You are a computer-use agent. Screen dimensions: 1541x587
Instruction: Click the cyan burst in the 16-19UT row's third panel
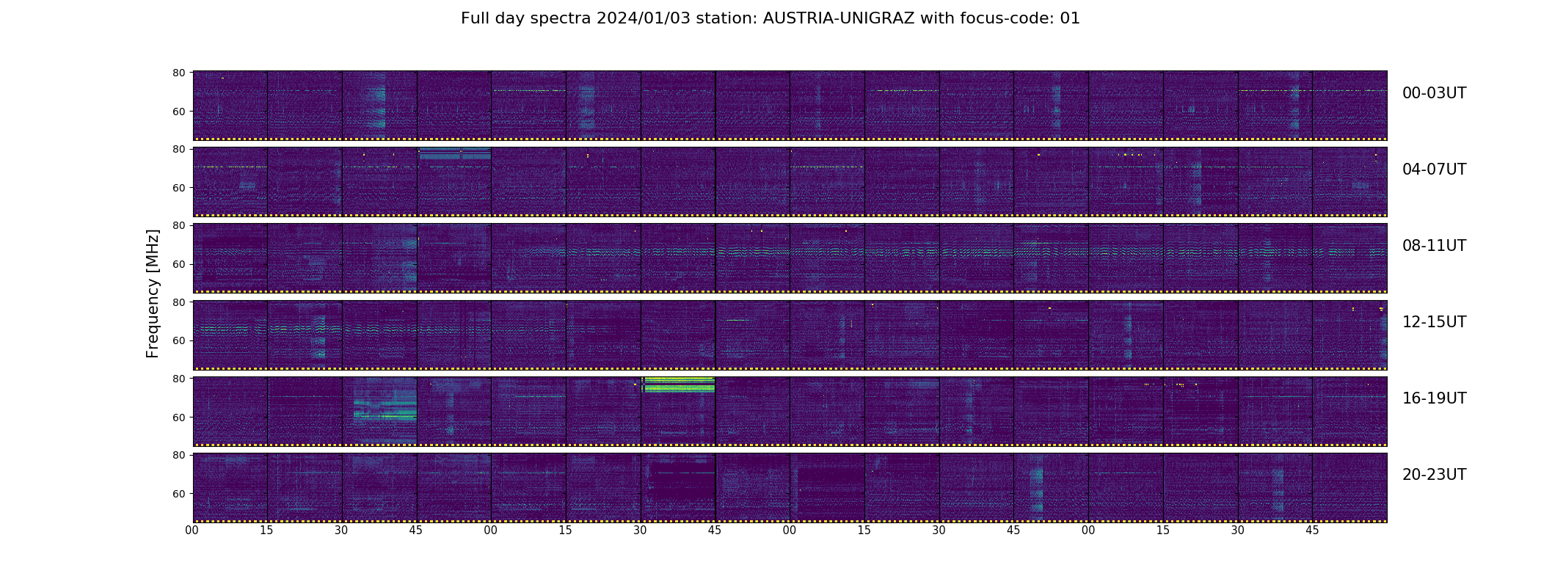click(x=385, y=411)
